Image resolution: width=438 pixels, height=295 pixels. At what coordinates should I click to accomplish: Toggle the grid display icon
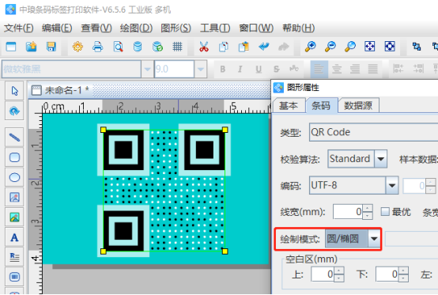click(x=177, y=47)
